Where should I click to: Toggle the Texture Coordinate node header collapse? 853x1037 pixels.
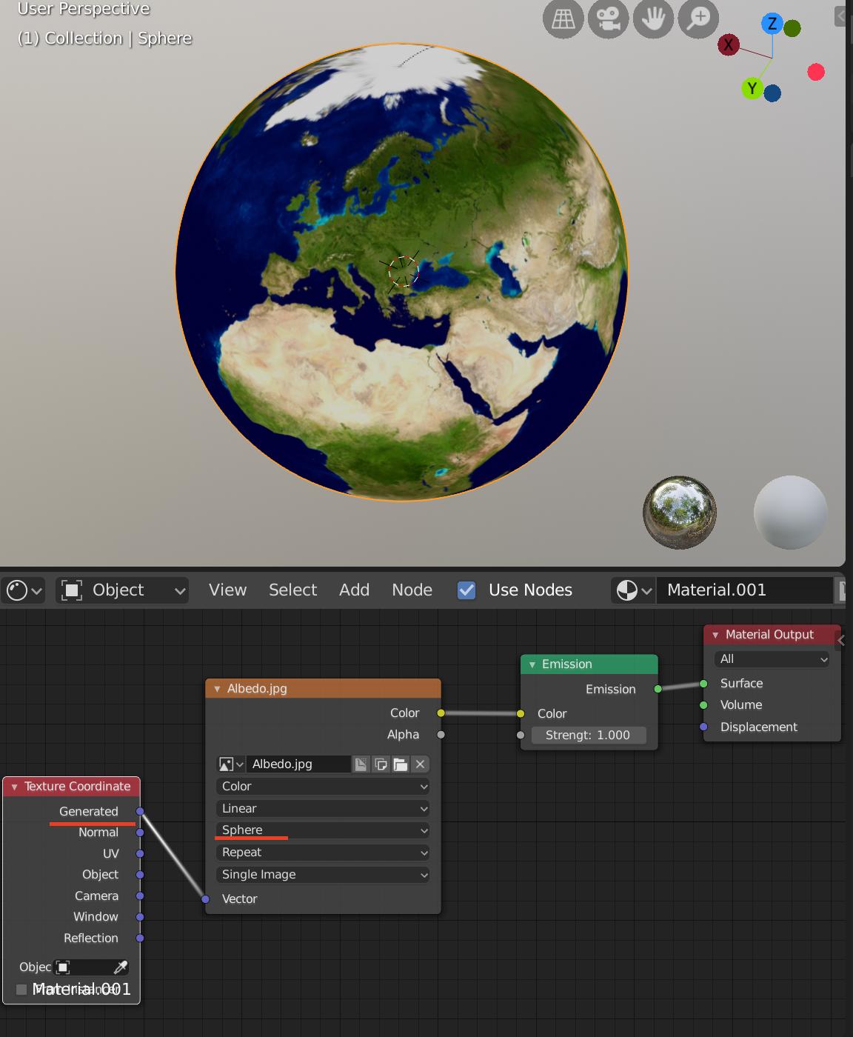tap(13, 786)
